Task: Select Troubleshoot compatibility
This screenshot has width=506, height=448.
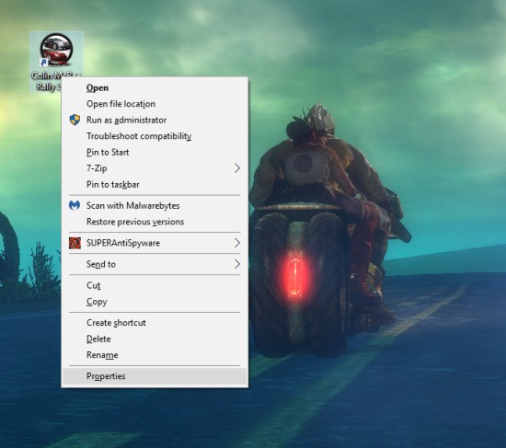Action: click(155, 136)
